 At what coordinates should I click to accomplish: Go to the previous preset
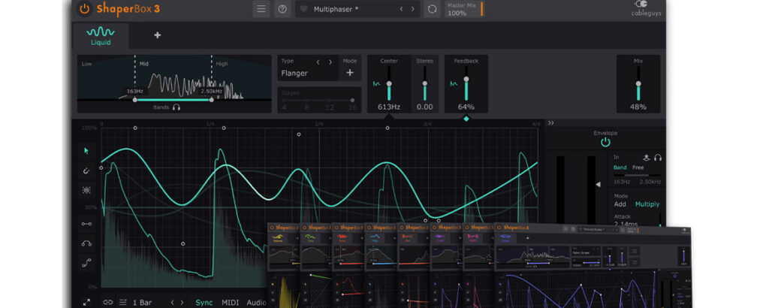click(x=401, y=9)
